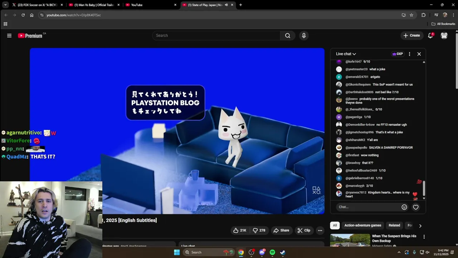Click the PlayStation video player

[177, 131]
